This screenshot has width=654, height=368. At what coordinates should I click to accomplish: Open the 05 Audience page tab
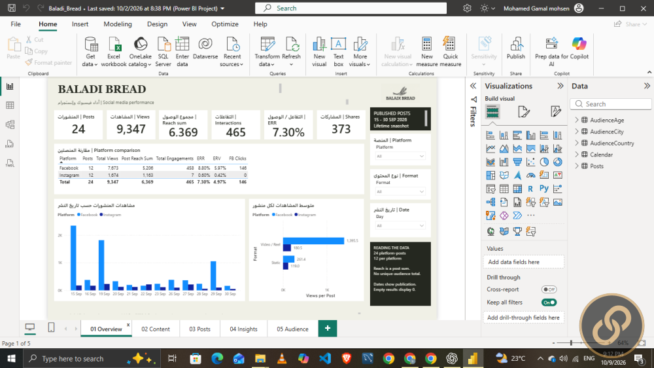pyautogui.click(x=292, y=329)
